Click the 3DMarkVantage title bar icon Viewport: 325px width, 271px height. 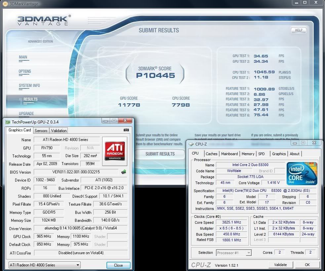(x=5, y=4)
